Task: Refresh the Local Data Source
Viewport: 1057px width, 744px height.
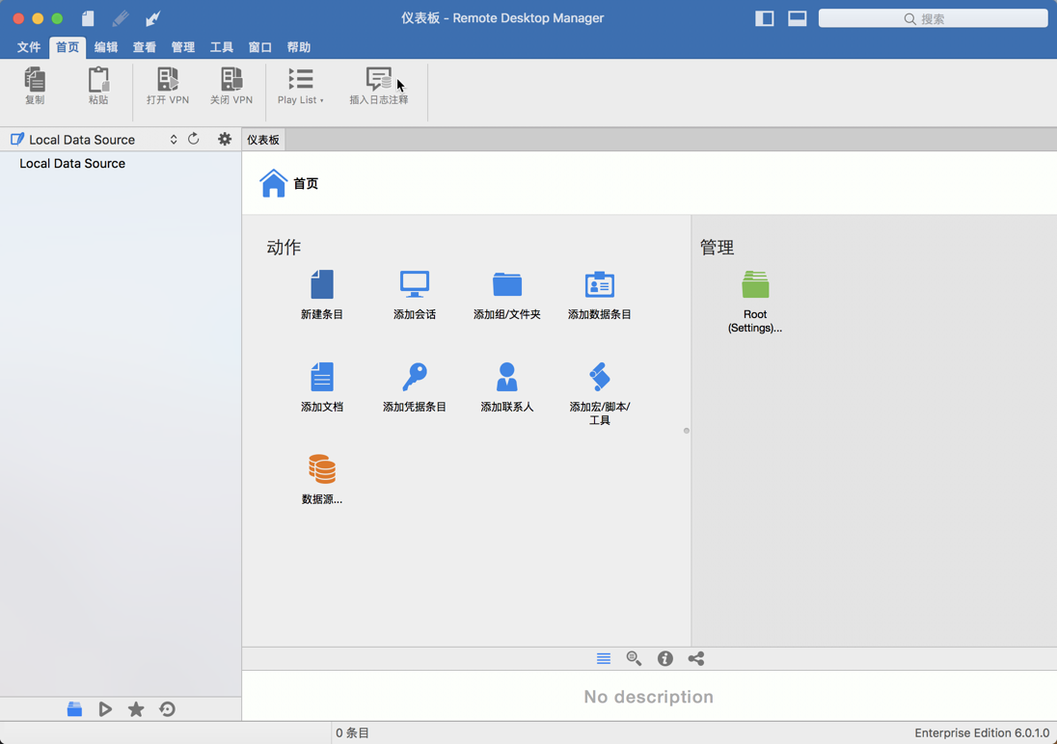Action: (x=193, y=139)
